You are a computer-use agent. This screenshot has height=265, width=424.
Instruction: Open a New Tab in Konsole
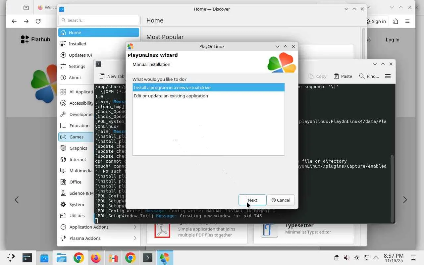point(112,76)
